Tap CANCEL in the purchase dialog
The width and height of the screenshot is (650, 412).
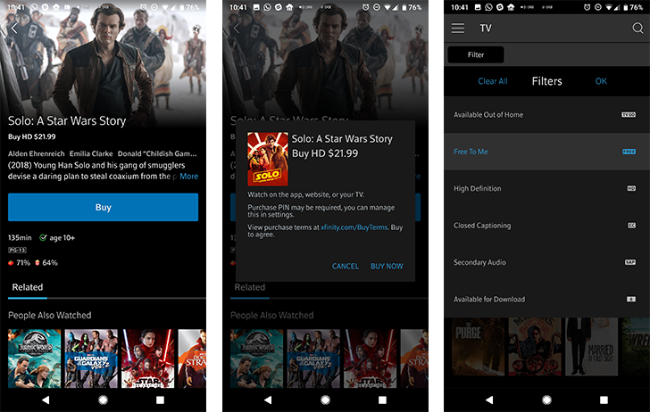[x=346, y=267]
